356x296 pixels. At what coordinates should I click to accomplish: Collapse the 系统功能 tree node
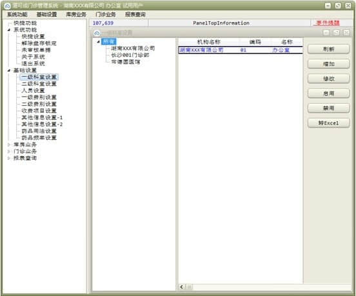coord(9,30)
